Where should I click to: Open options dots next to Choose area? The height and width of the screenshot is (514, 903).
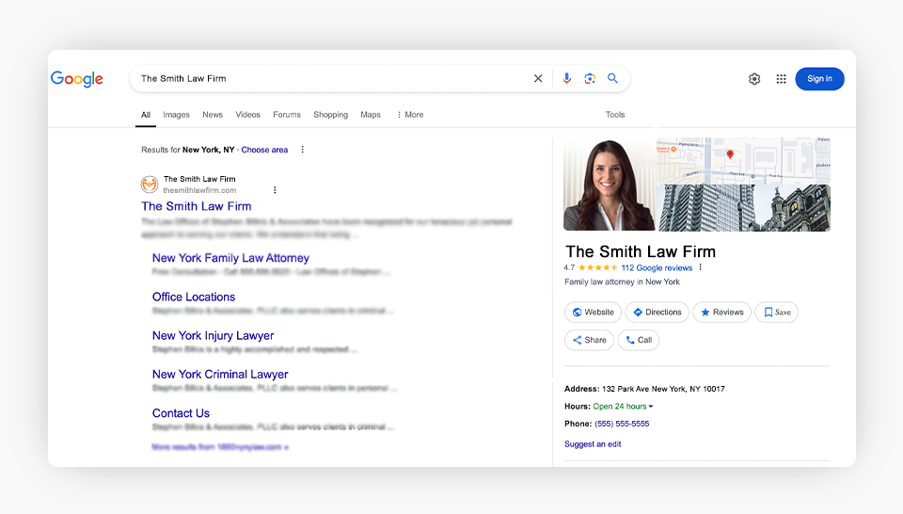(x=302, y=150)
